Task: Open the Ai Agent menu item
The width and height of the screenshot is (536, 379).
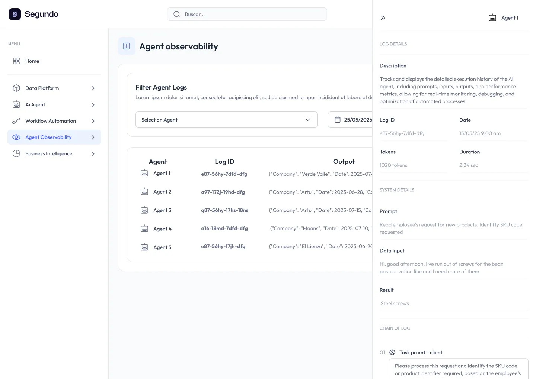Action: [x=35, y=104]
